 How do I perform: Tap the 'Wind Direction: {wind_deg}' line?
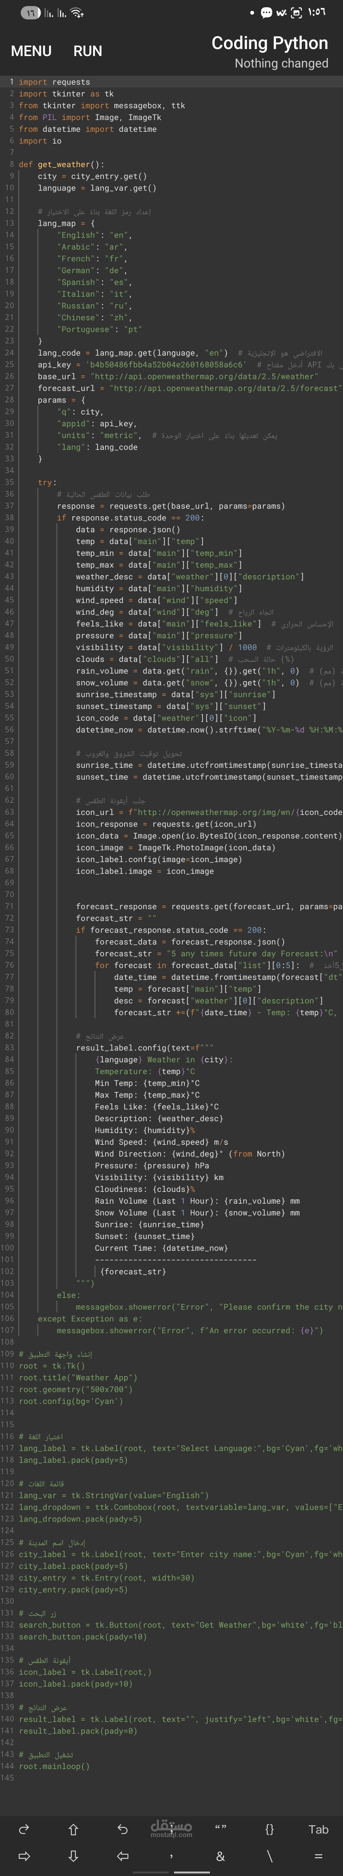(x=189, y=1154)
